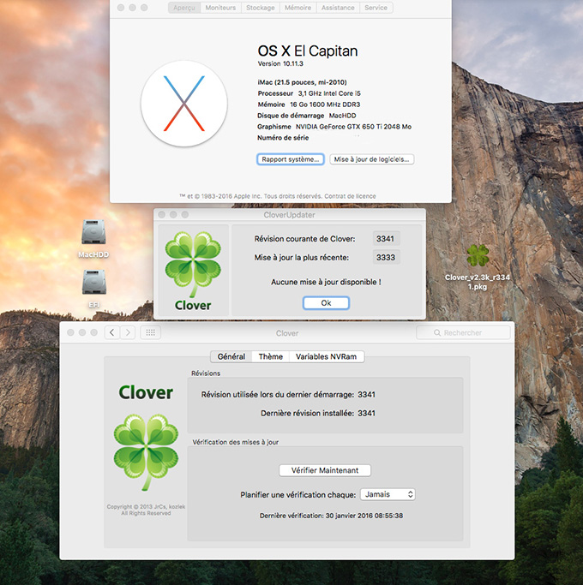
Task: Zoom the About This Mac window
Action: 144,8
